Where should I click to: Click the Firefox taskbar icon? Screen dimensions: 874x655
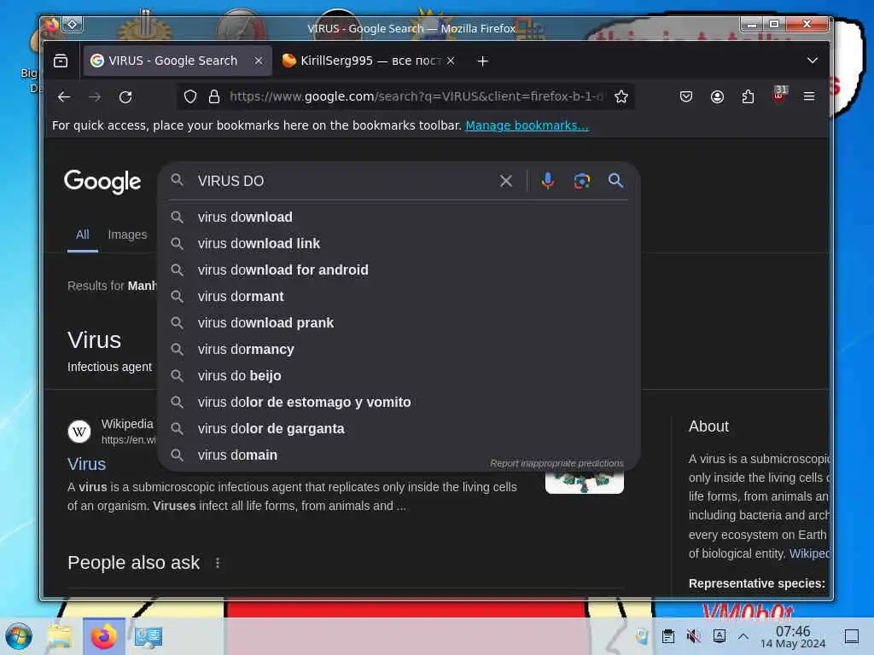click(x=103, y=636)
